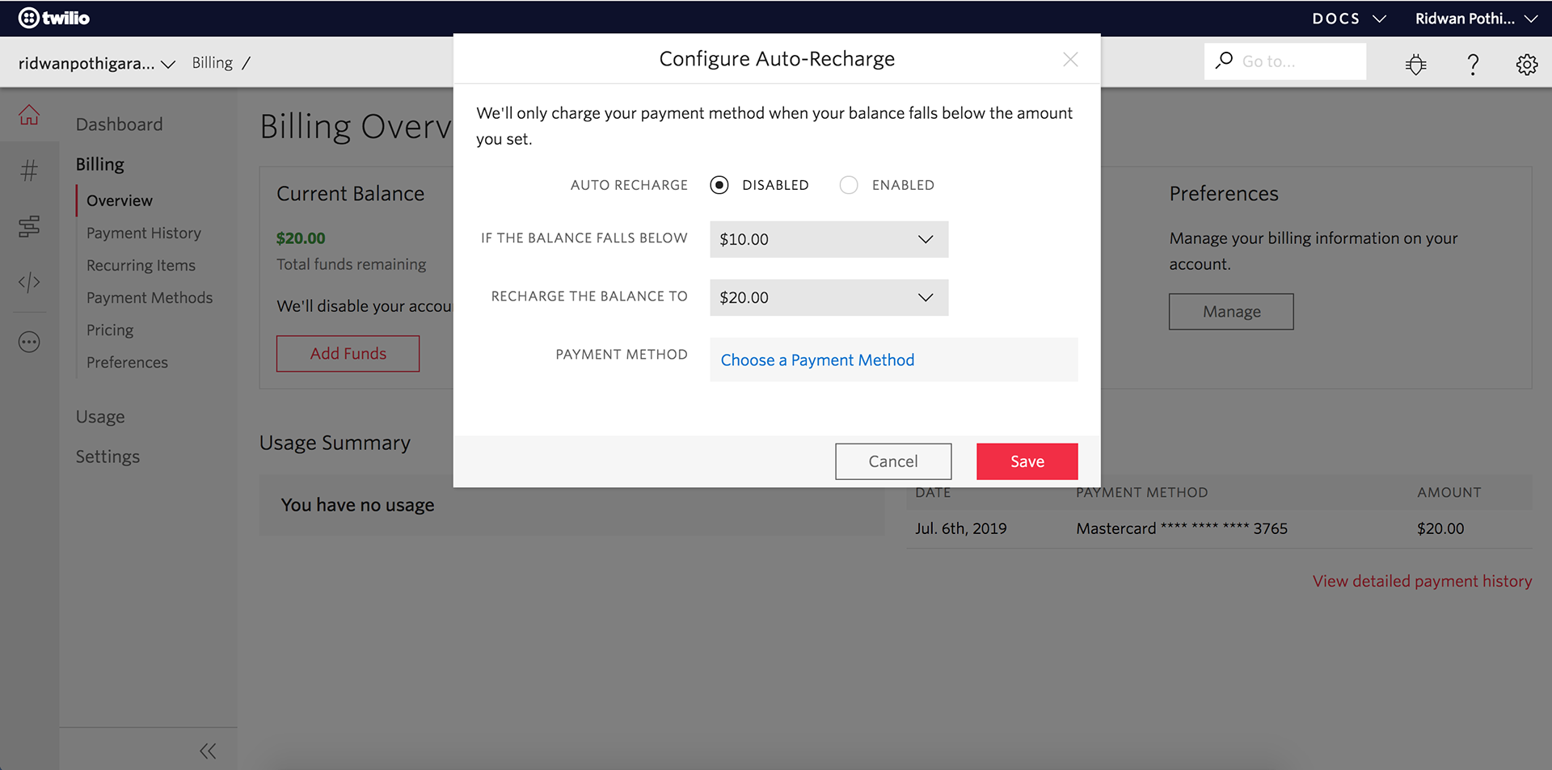Open the all products ellipsis icon
This screenshot has width=1552, height=770.
(x=29, y=343)
